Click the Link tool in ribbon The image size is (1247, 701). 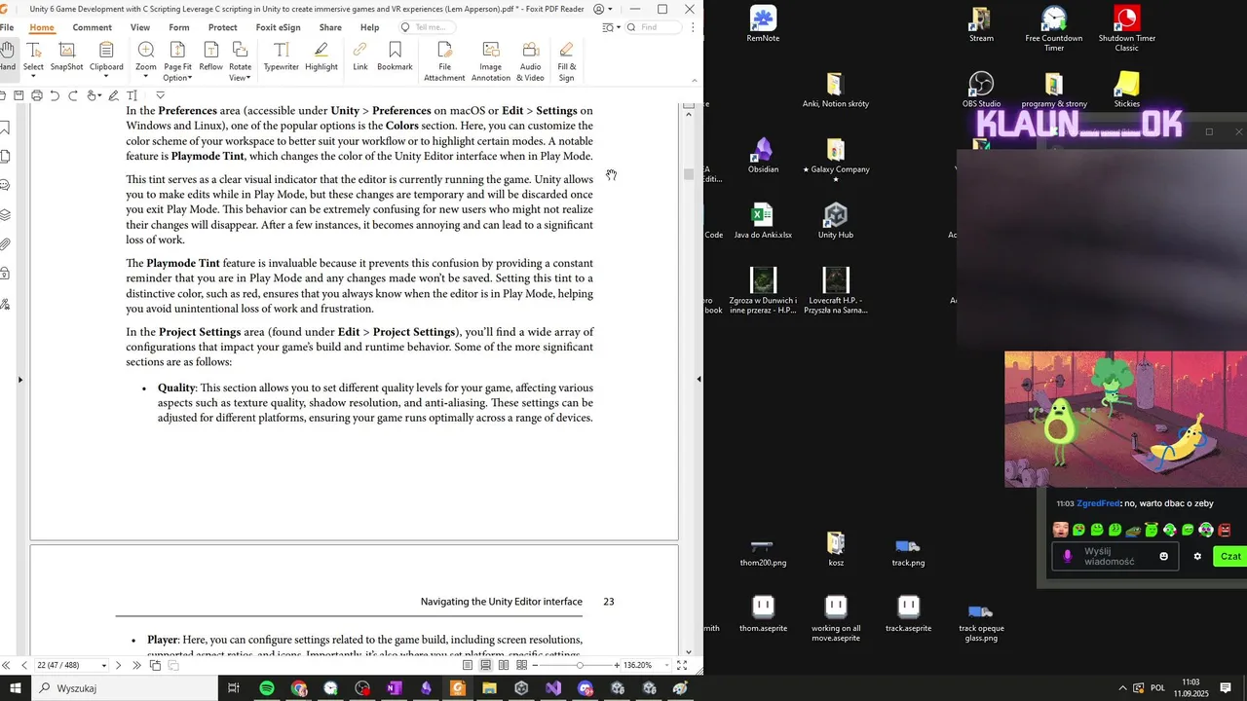(x=360, y=56)
